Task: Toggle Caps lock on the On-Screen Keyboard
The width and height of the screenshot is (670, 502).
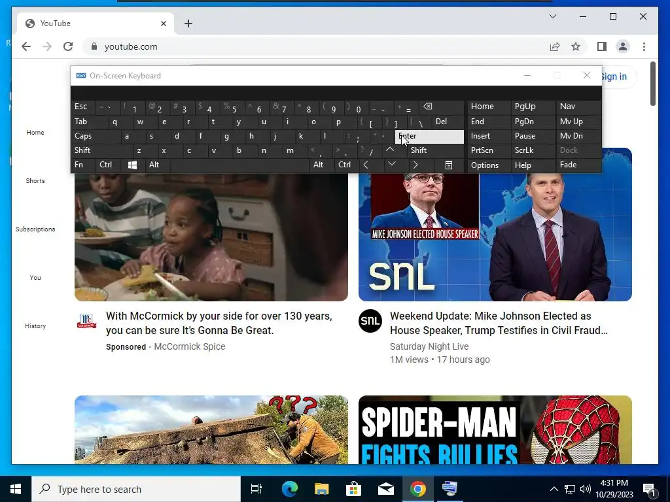Action: tap(96, 136)
